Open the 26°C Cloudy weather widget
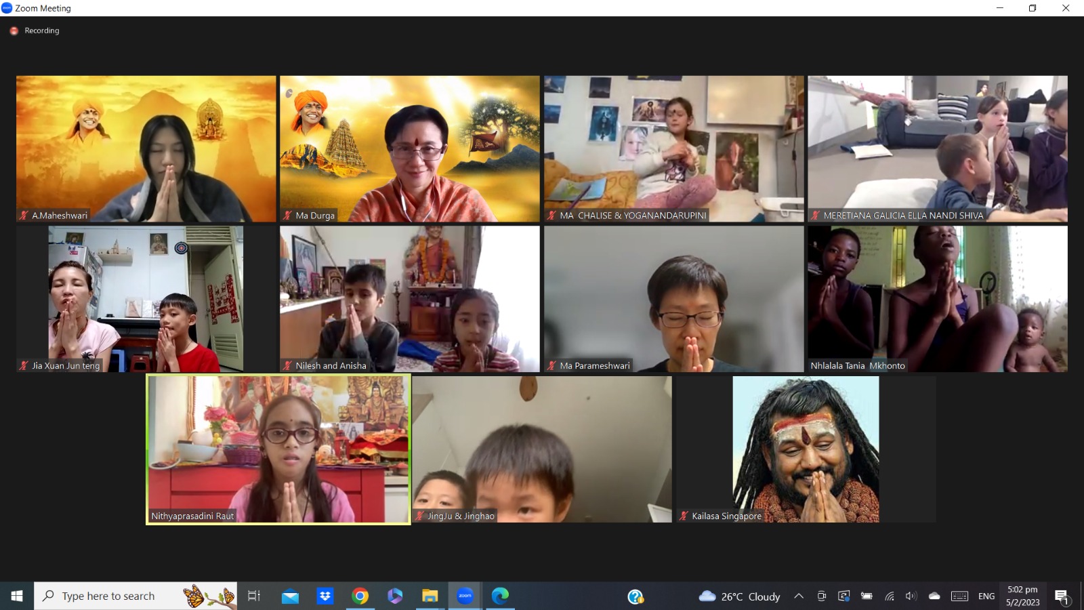The width and height of the screenshot is (1084, 610). (x=740, y=596)
